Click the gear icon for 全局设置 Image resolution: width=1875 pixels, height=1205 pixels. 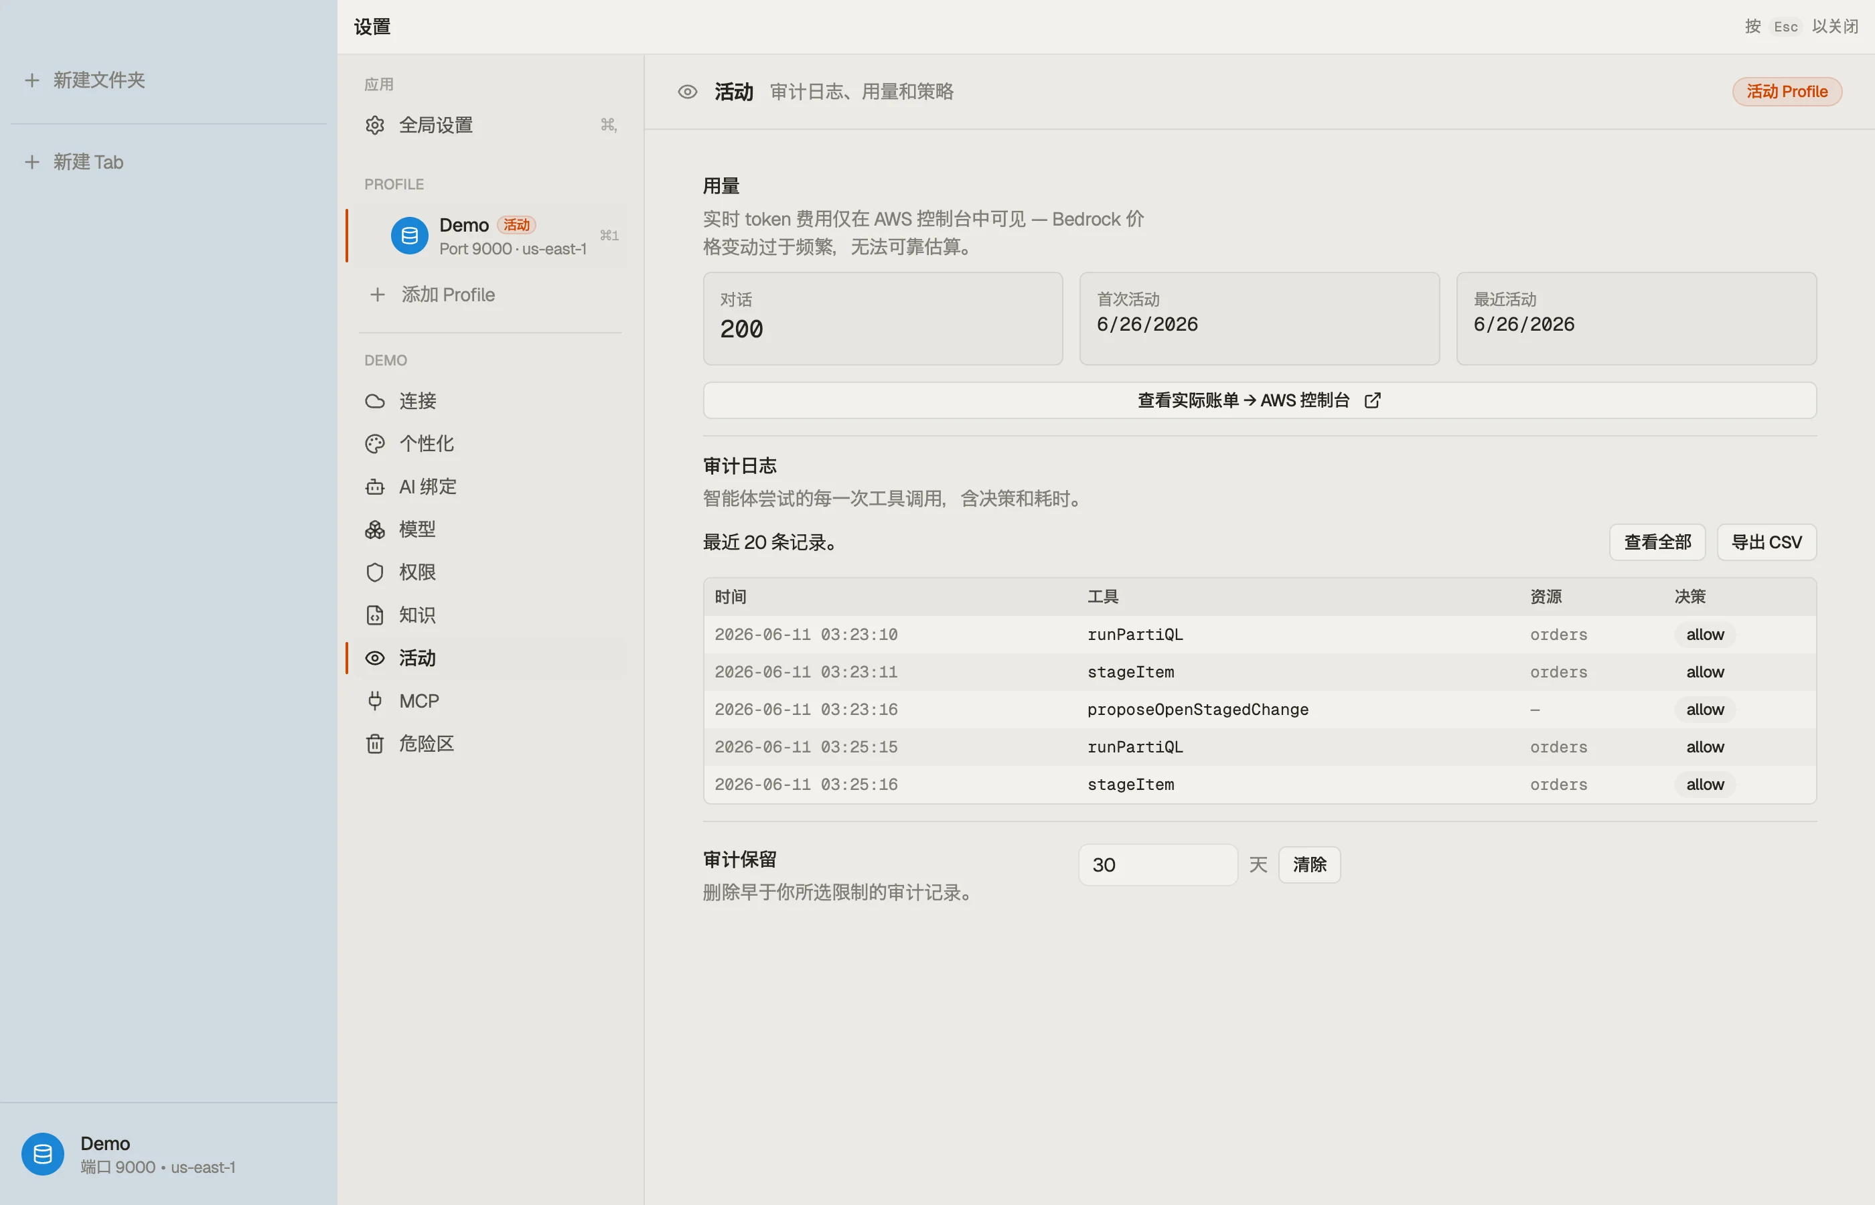(x=375, y=125)
